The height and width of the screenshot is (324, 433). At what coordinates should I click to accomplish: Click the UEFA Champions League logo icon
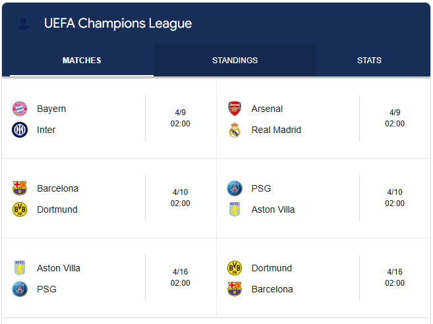pos(23,24)
